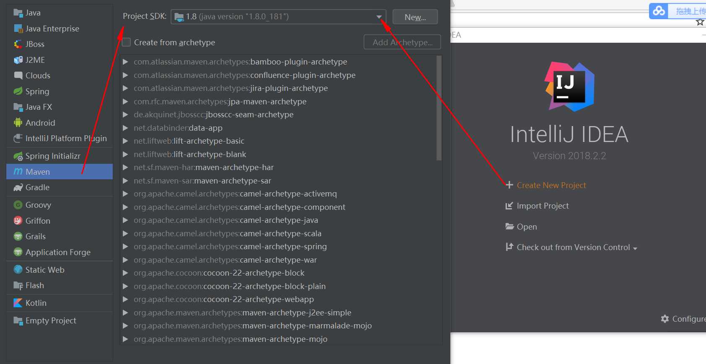706x364 pixels.
Task: Expand the net.databinder data-app entry
Action: (125, 128)
